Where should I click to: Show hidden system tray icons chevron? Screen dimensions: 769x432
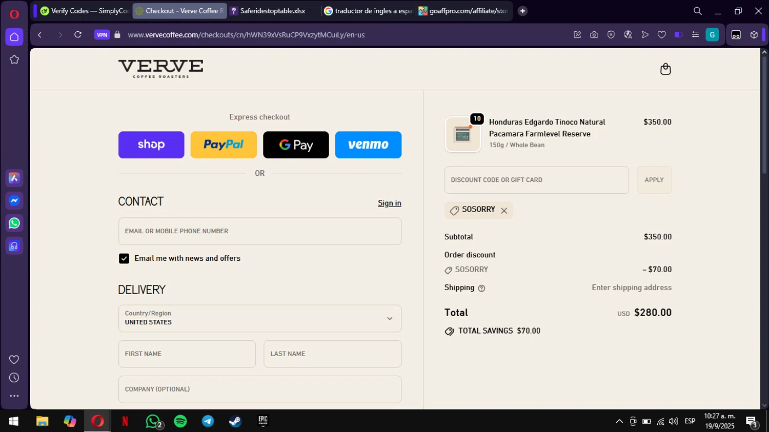[619, 421]
